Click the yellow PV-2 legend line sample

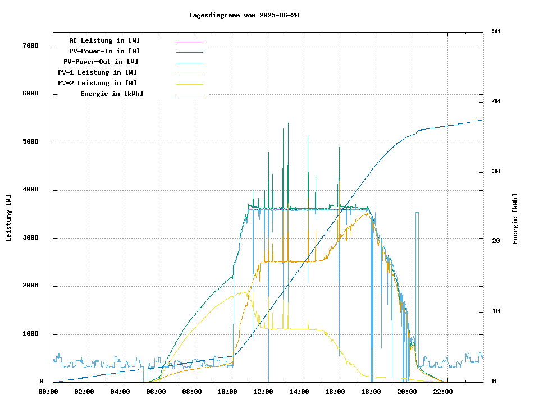189,84
